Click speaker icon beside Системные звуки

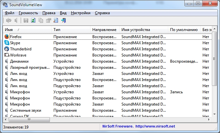tap(6, 110)
